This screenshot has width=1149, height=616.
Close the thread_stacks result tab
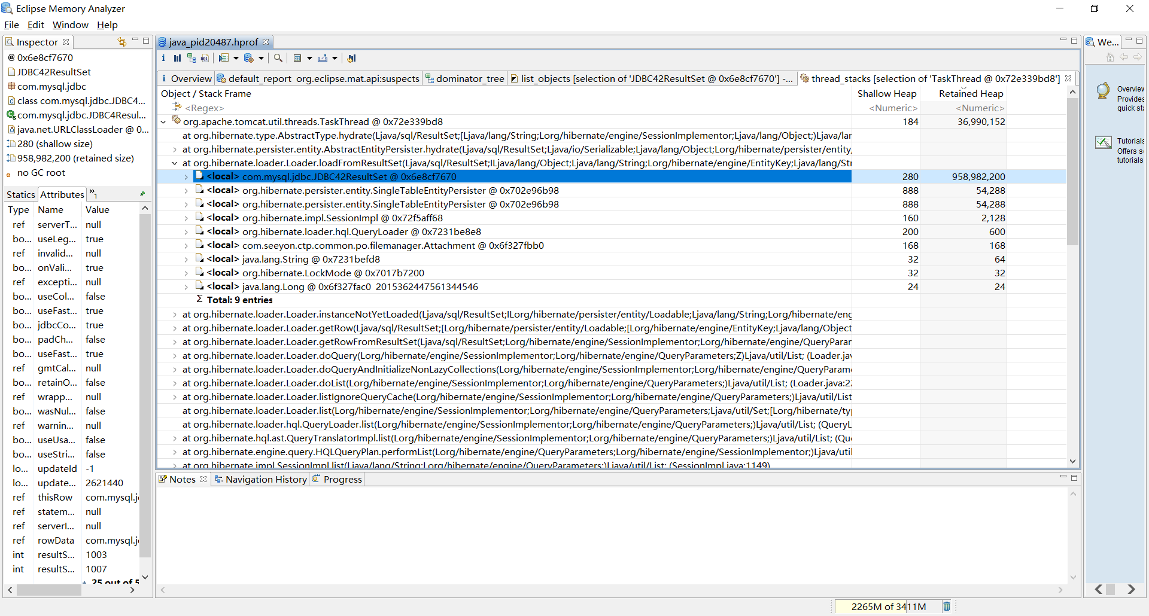(x=1068, y=78)
